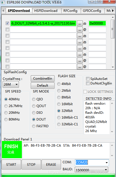Screen dimensions: 116x177
Task: Switch to the RFConfig tab
Action: coord(70,11)
